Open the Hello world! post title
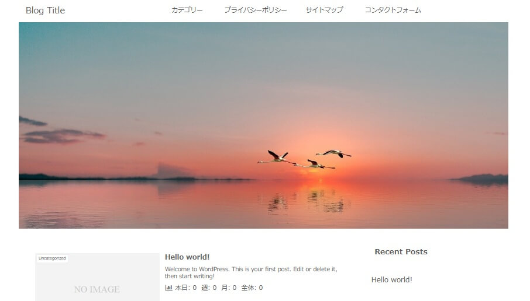The height and width of the screenshot is (301, 530). pyautogui.click(x=187, y=257)
